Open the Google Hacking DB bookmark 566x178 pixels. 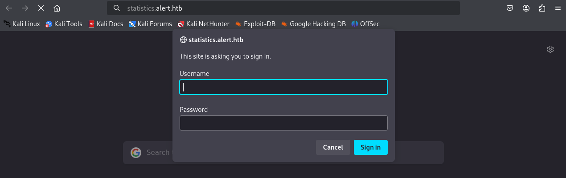313,24
